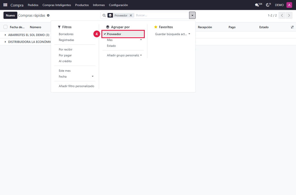Screen dimensions: 296x195
Task: Tick the select-all checkbox in the header
Action: [x=5, y=27]
